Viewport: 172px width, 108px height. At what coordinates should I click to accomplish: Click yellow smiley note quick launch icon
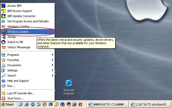coord(57,104)
